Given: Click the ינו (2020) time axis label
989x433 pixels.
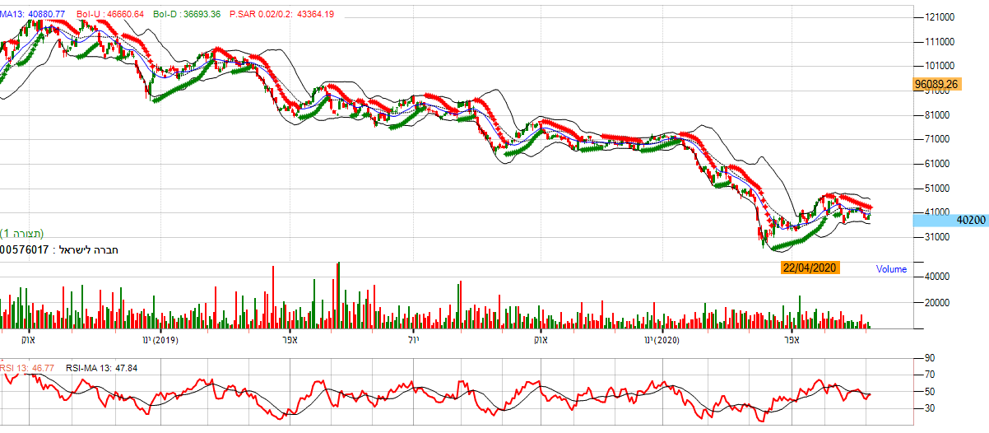Looking at the screenshot, I should coord(662,339).
